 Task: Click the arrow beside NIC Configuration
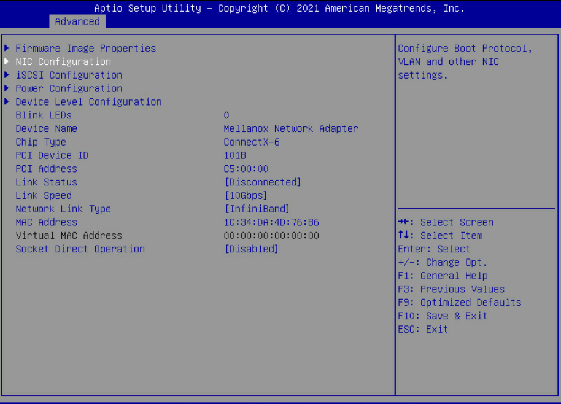point(7,61)
